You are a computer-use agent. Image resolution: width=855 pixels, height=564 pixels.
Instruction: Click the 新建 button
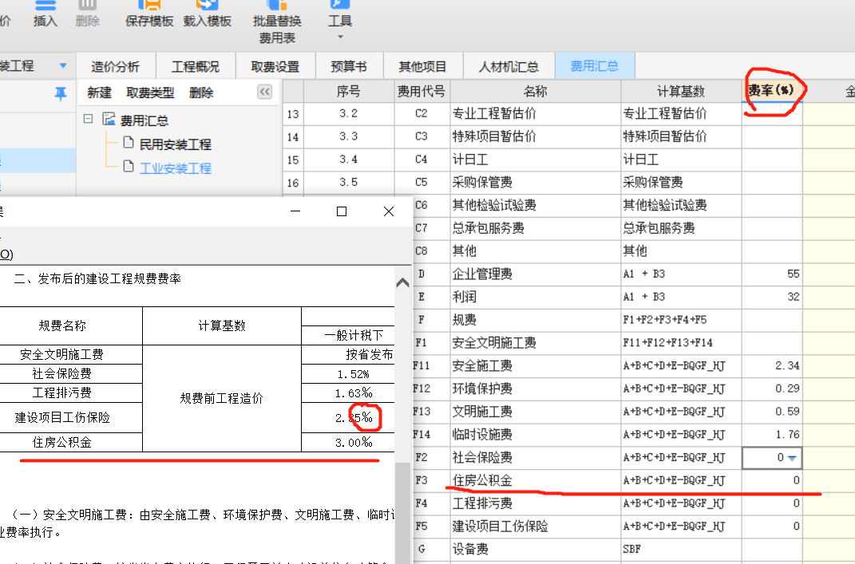tap(99, 93)
